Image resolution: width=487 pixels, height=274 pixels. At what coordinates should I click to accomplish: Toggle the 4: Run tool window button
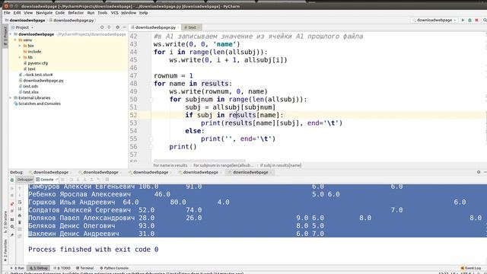18,268
